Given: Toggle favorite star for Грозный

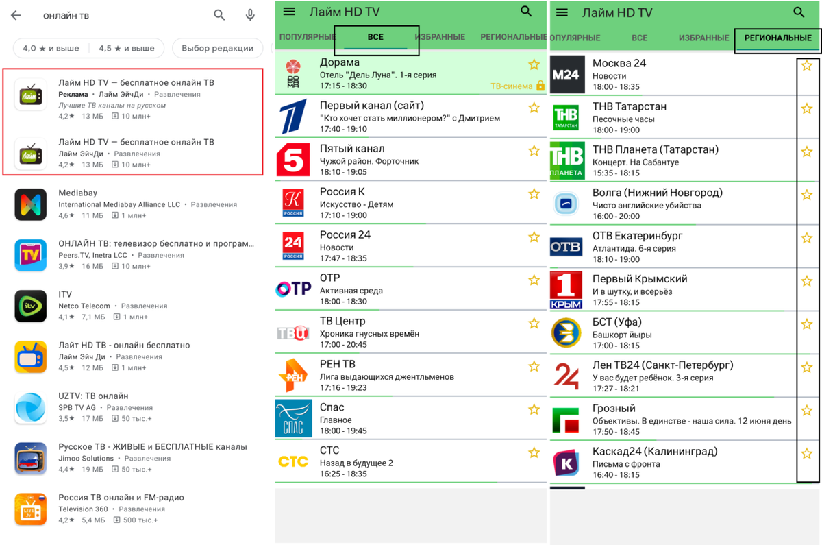Looking at the screenshot, I should pyautogui.click(x=807, y=411).
